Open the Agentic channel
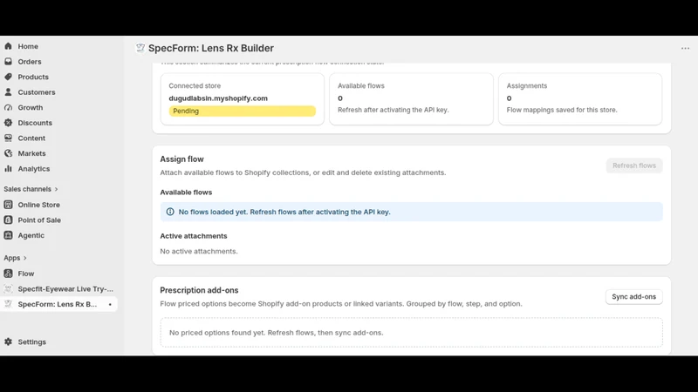The height and width of the screenshot is (392, 698). (x=31, y=235)
